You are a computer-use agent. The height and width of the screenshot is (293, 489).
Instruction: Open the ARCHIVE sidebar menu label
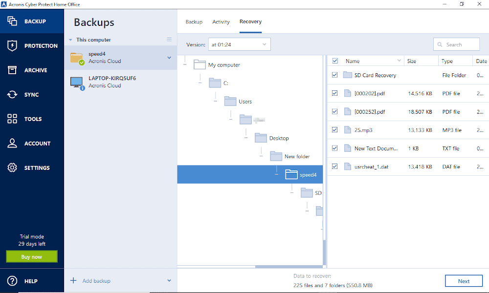pyautogui.click(x=36, y=70)
